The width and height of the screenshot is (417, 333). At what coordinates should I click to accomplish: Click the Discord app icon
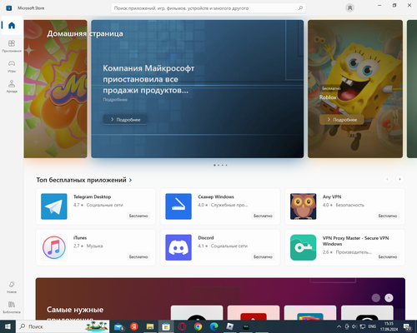pyautogui.click(x=178, y=247)
